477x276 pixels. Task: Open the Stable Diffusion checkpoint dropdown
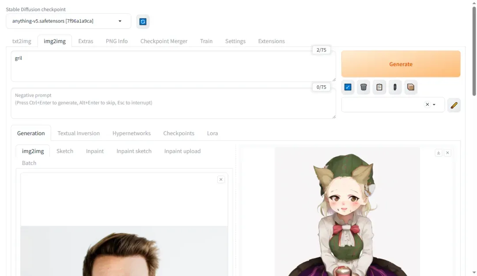pyautogui.click(x=68, y=21)
